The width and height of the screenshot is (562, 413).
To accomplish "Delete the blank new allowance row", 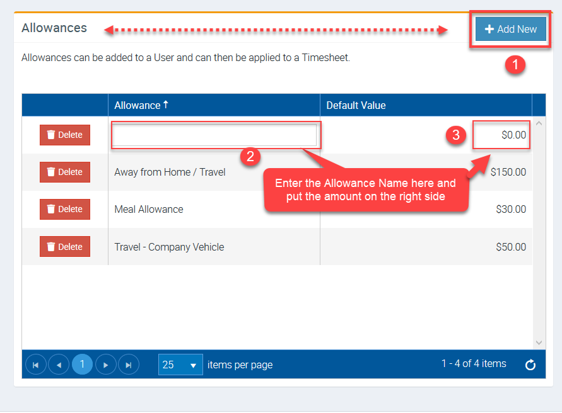I will coord(65,135).
